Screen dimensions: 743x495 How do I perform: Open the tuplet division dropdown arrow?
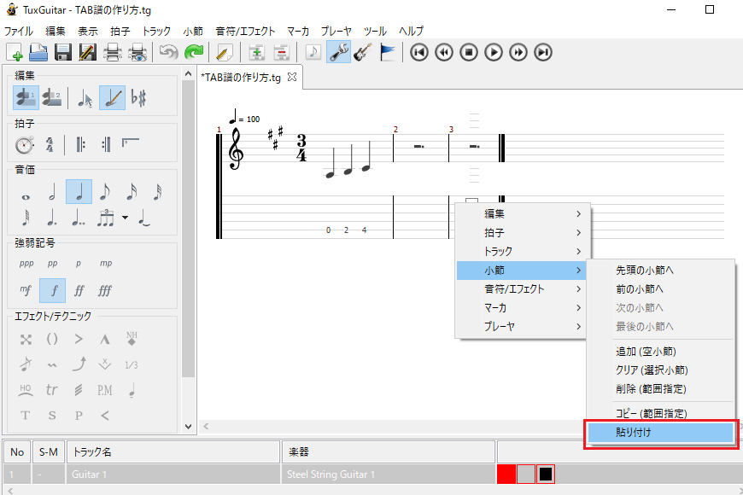[x=126, y=218]
